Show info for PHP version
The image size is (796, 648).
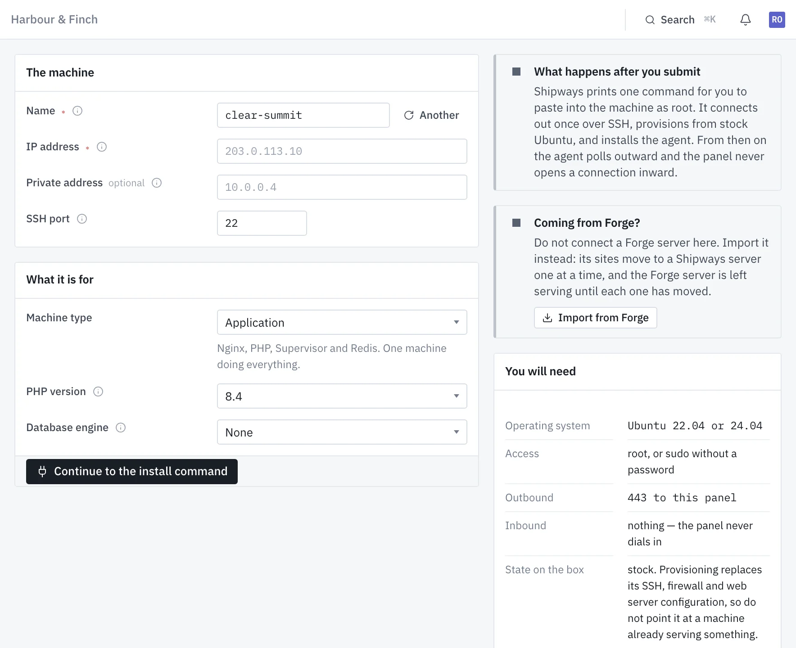(98, 391)
